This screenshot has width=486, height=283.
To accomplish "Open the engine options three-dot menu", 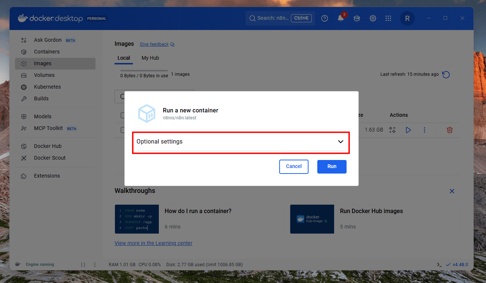I will click(x=95, y=265).
